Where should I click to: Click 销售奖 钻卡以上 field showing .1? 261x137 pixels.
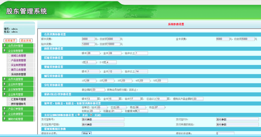pyautogui.click(x=141, y=53)
